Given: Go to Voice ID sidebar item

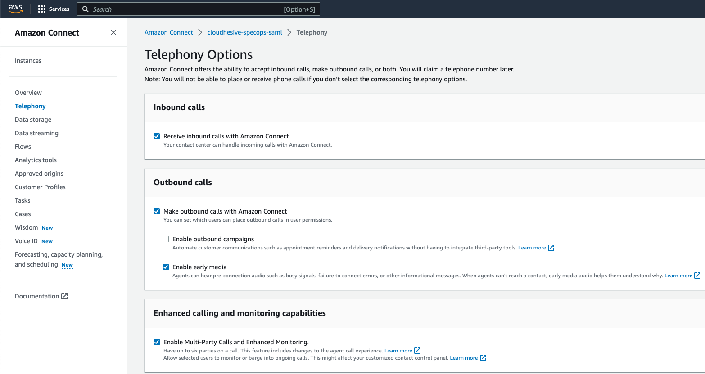Looking at the screenshot, I should tap(26, 241).
